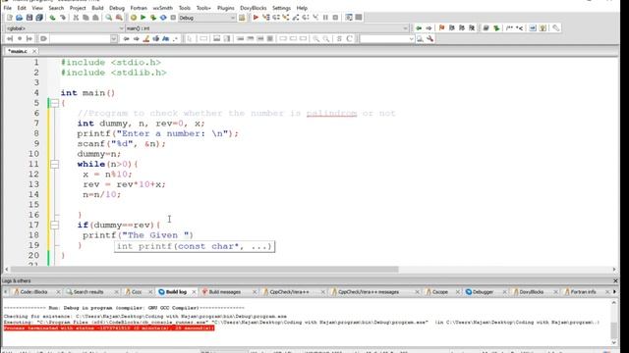This screenshot has width=629, height=353.
Task: Switch to the Search results tab
Action: [x=88, y=292]
